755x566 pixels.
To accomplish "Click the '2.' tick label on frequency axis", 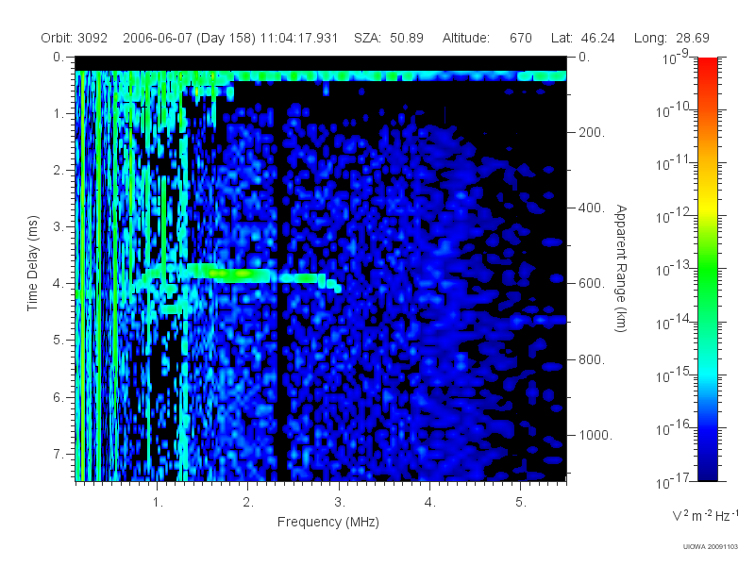I will [x=248, y=503].
